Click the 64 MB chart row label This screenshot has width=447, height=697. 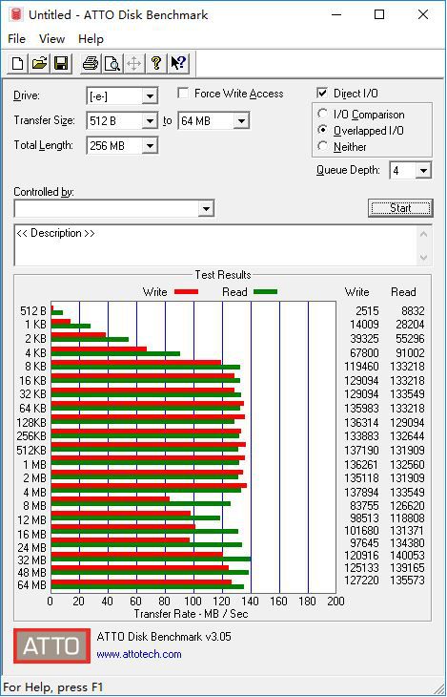tap(31, 585)
